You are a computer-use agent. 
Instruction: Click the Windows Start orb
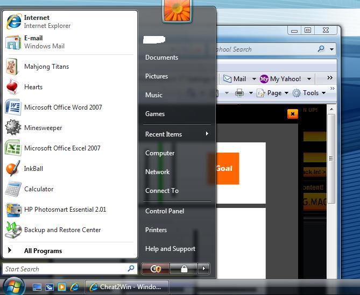(14, 286)
